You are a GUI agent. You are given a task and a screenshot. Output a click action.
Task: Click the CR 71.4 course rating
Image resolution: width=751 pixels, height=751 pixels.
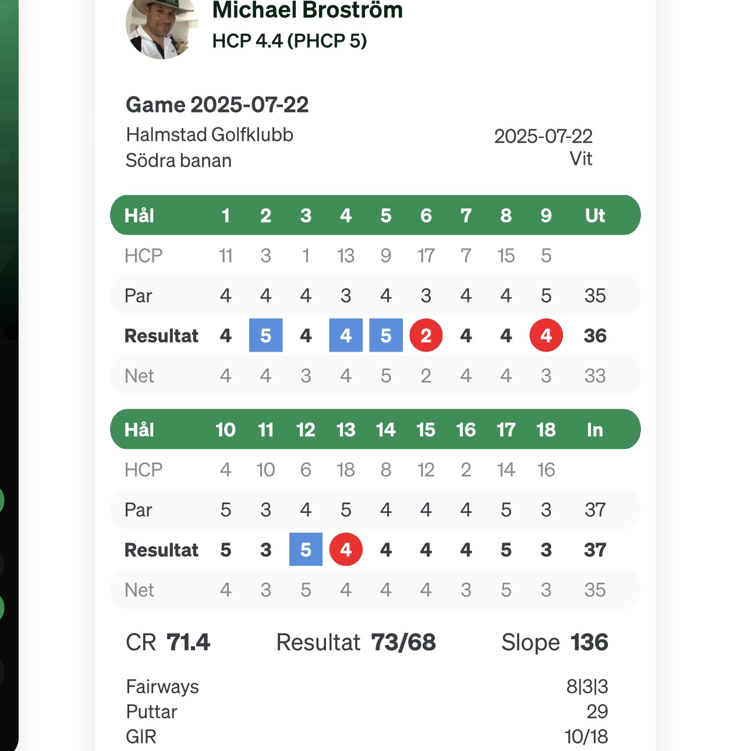[168, 642]
